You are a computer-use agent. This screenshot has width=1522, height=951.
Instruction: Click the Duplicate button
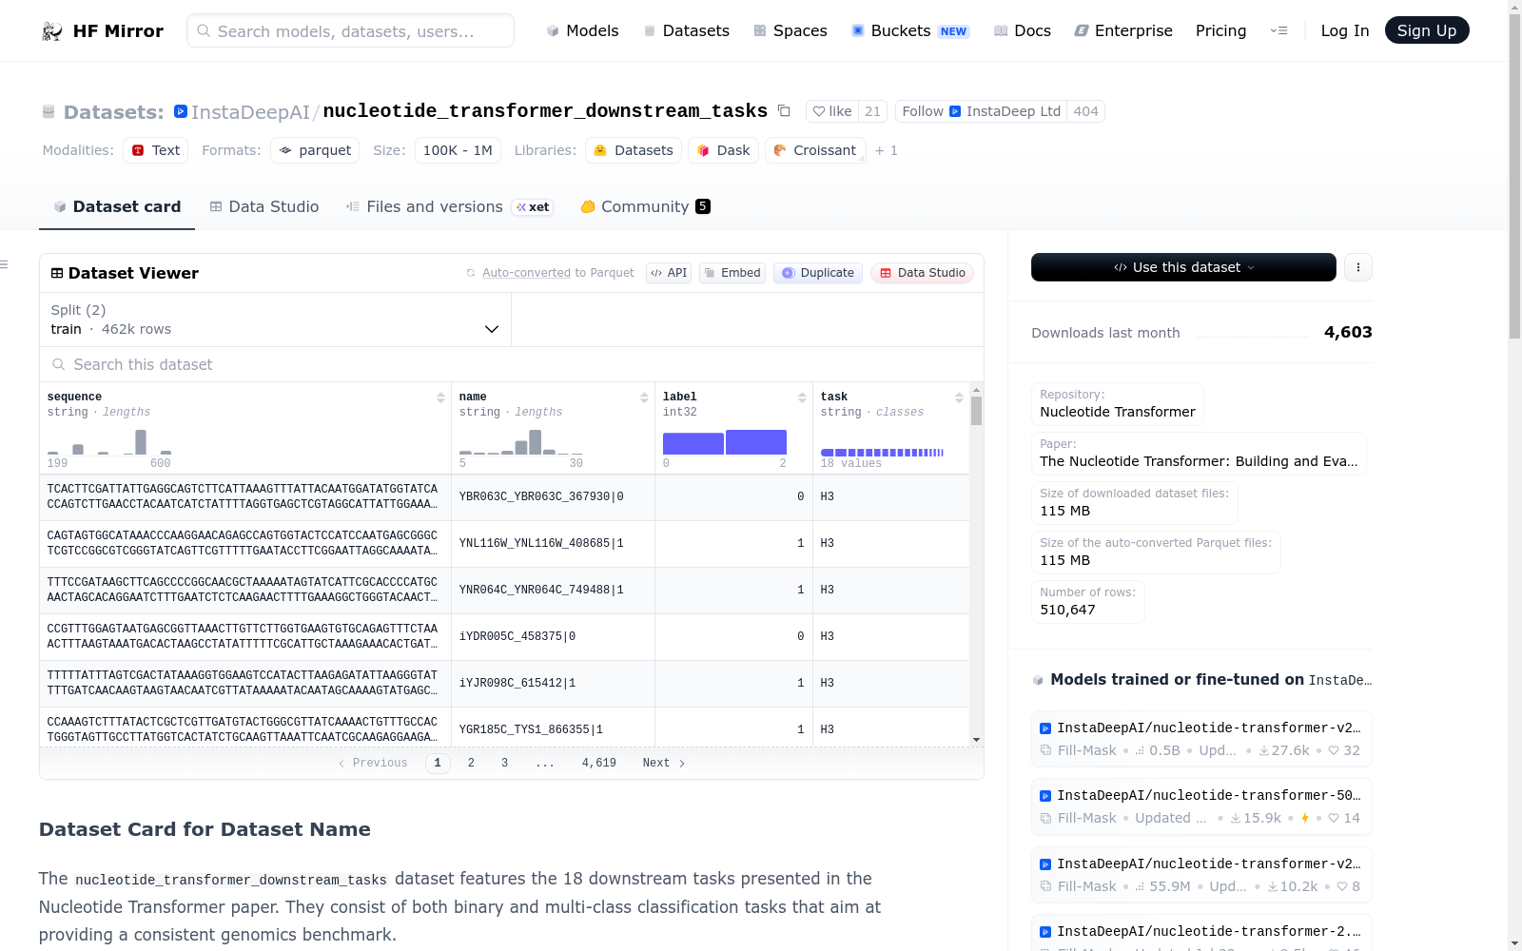(x=818, y=273)
